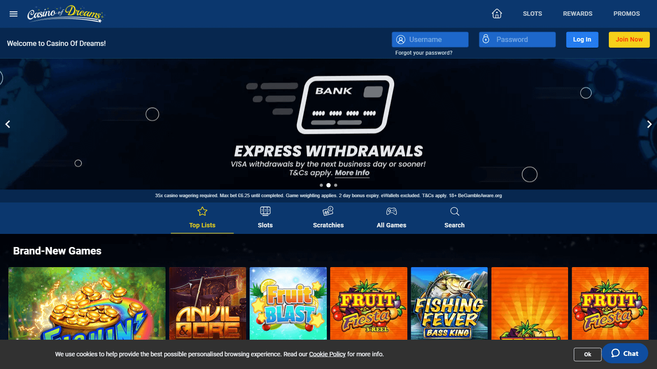The image size is (657, 369).
Task: Navigate to the PROMOS section
Action: (x=626, y=14)
